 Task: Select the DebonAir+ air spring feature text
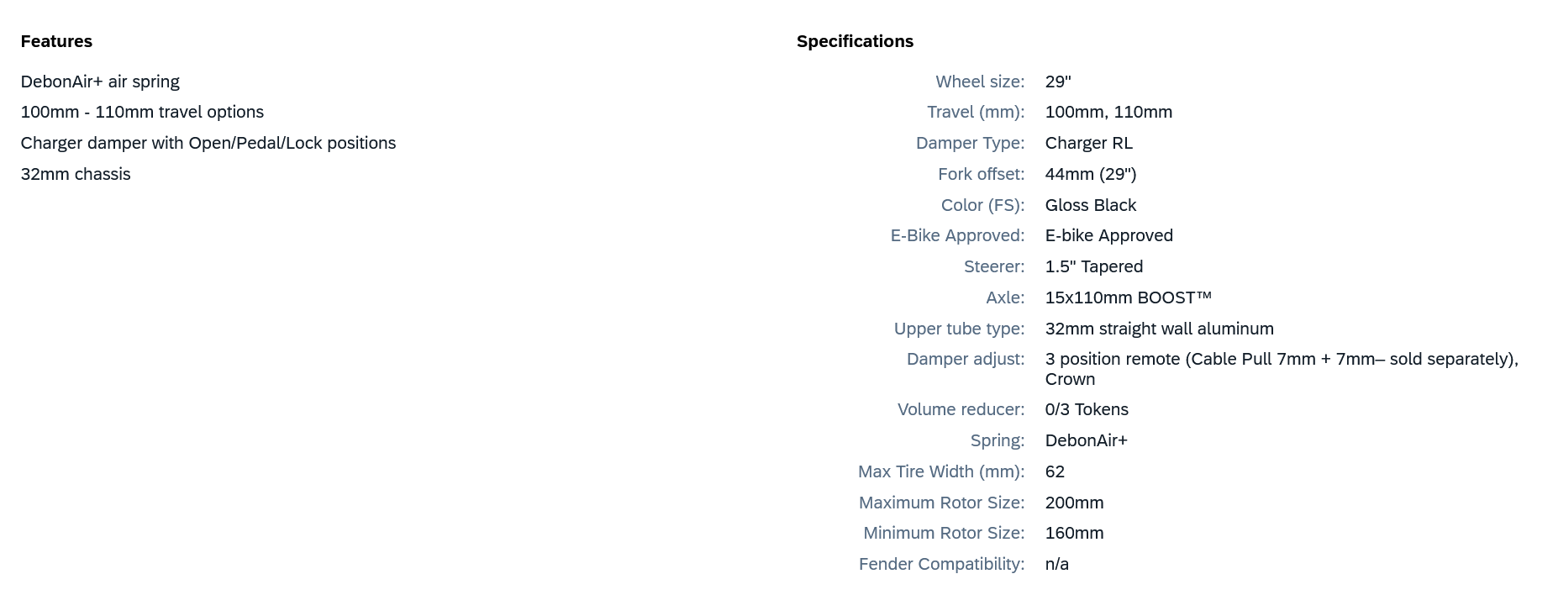[x=100, y=82]
